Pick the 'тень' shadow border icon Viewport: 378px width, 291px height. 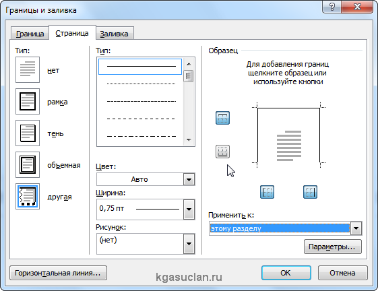pos(28,133)
